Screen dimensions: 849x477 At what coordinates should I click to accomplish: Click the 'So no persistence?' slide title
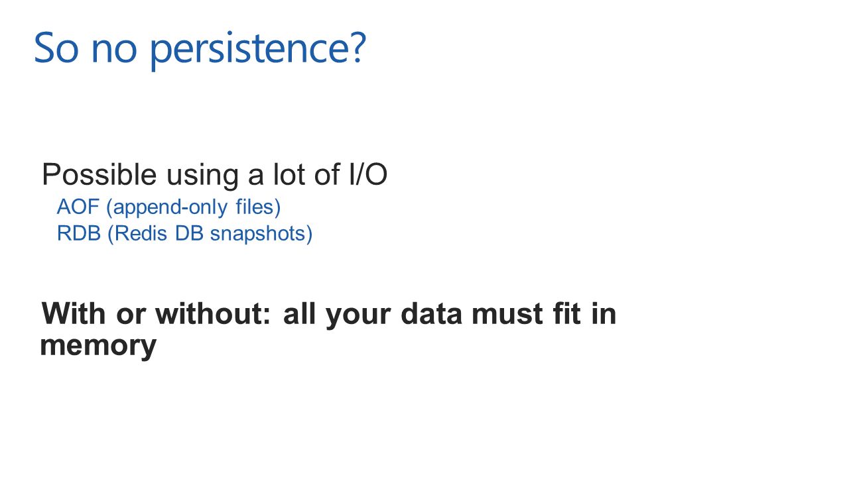[x=200, y=48]
